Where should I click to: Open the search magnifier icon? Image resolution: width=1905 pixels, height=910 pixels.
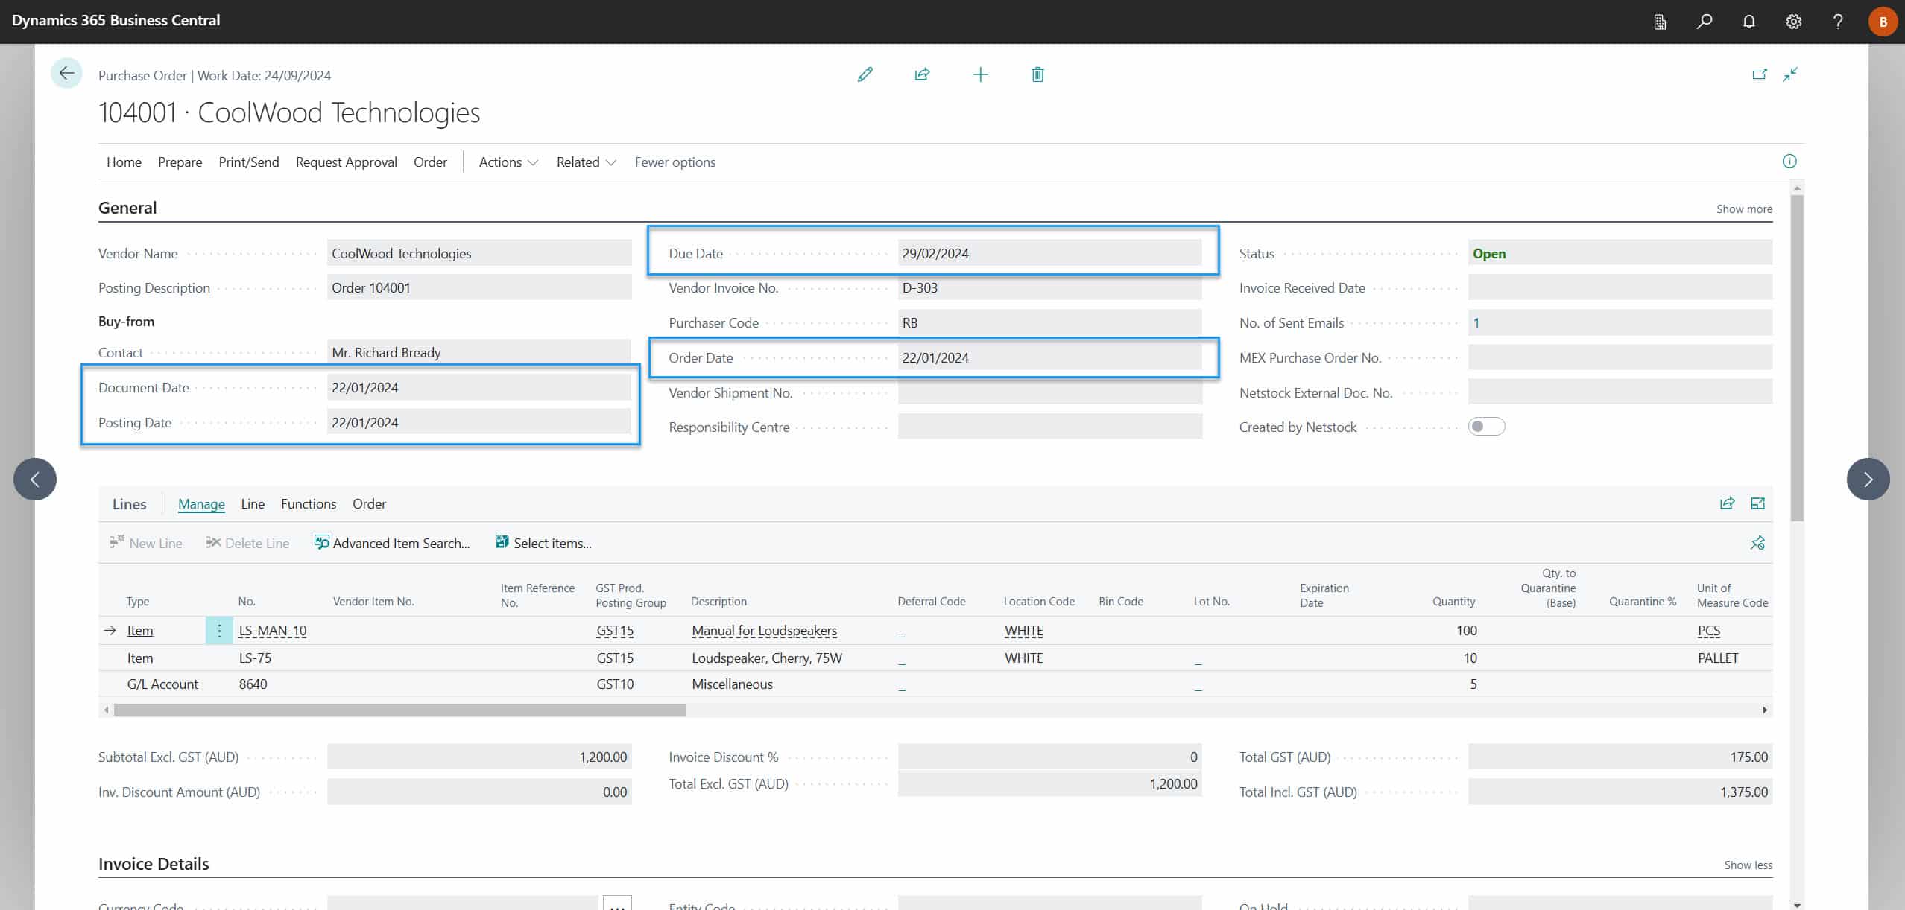[x=1704, y=22]
